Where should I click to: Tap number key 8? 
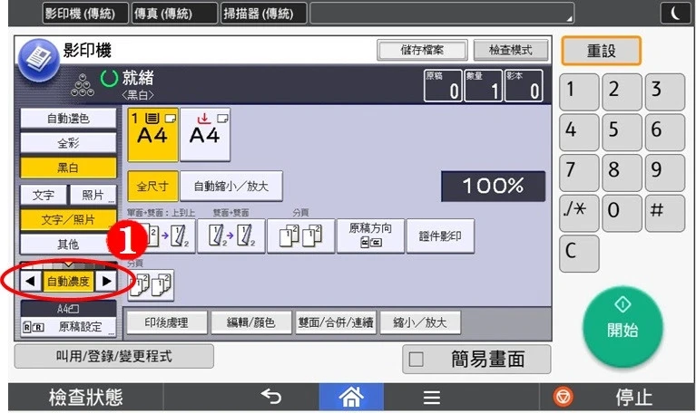click(x=622, y=173)
